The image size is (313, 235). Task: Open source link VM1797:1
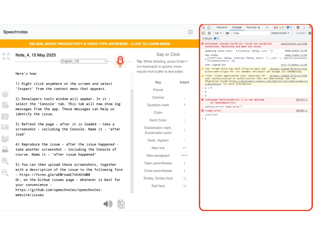302,100
